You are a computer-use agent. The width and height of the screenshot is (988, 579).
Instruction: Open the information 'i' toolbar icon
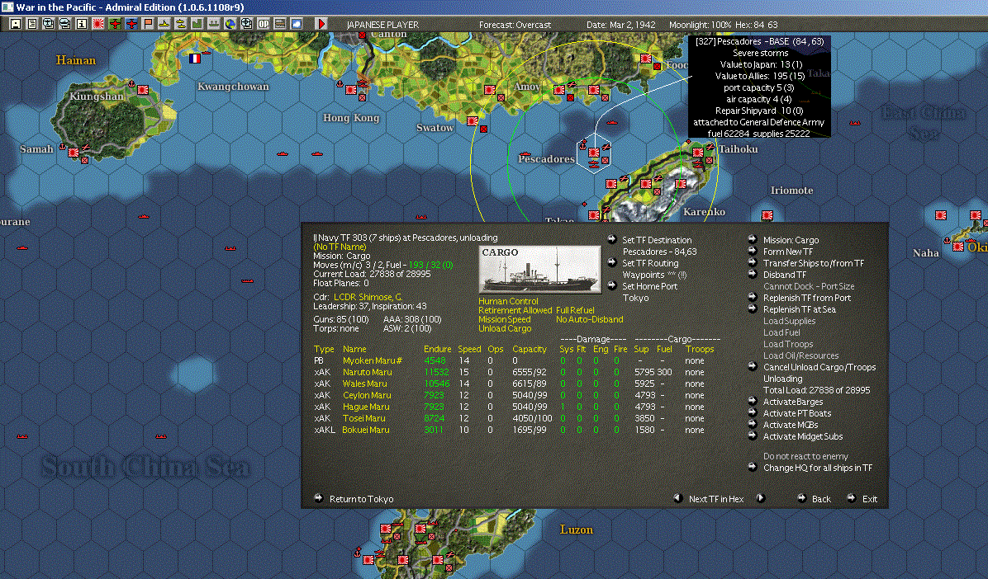point(81,24)
